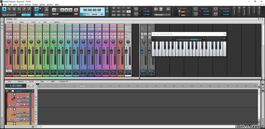Expand the Strips dropdown
Screen dimensions: 265x129
pos(23,22)
